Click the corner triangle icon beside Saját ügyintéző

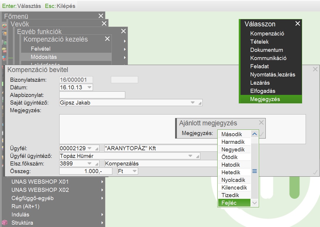[200, 103]
